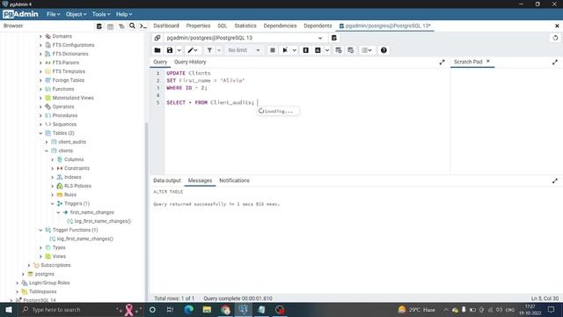Image resolution: width=563 pixels, height=317 pixels.
Task: Switch to the Notifications tab
Action: 234,181
